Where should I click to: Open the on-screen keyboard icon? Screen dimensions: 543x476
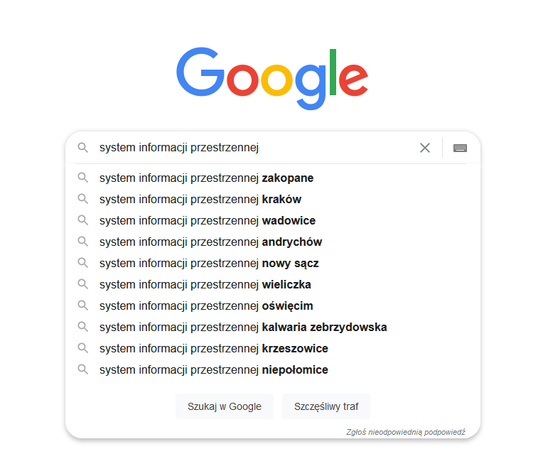click(x=460, y=148)
